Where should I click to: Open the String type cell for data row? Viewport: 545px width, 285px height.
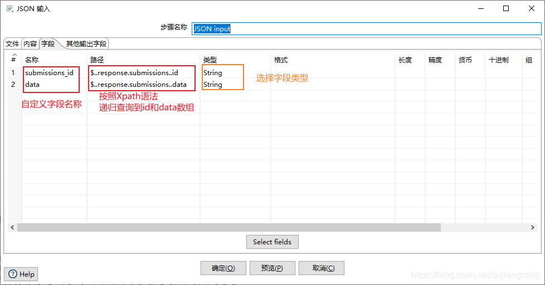click(235, 85)
